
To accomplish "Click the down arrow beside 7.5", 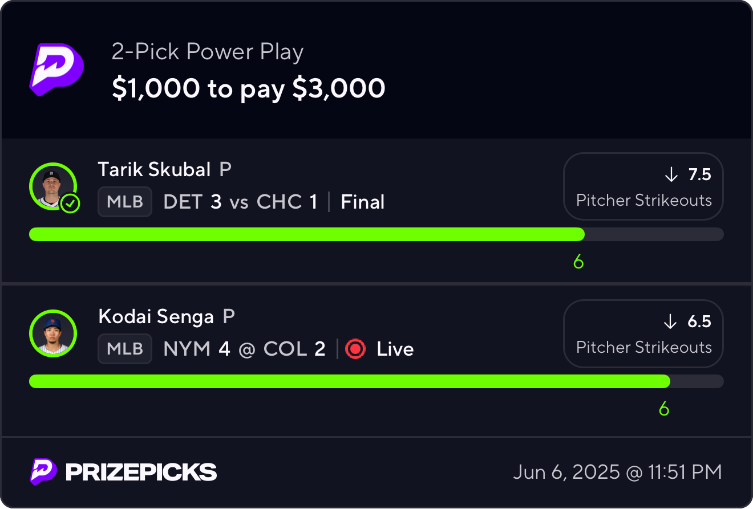I will 671,174.
